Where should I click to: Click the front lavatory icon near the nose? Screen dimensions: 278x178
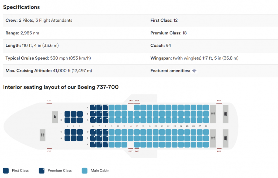click(x=43, y=135)
